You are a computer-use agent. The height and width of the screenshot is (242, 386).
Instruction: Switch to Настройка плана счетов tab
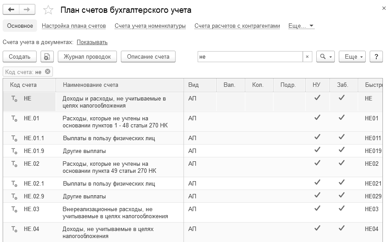pos(74,26)
